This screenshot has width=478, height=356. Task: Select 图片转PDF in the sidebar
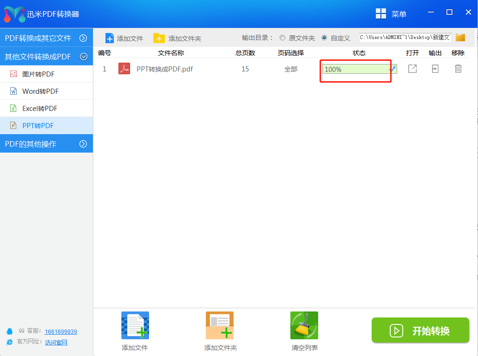(39, 74)
